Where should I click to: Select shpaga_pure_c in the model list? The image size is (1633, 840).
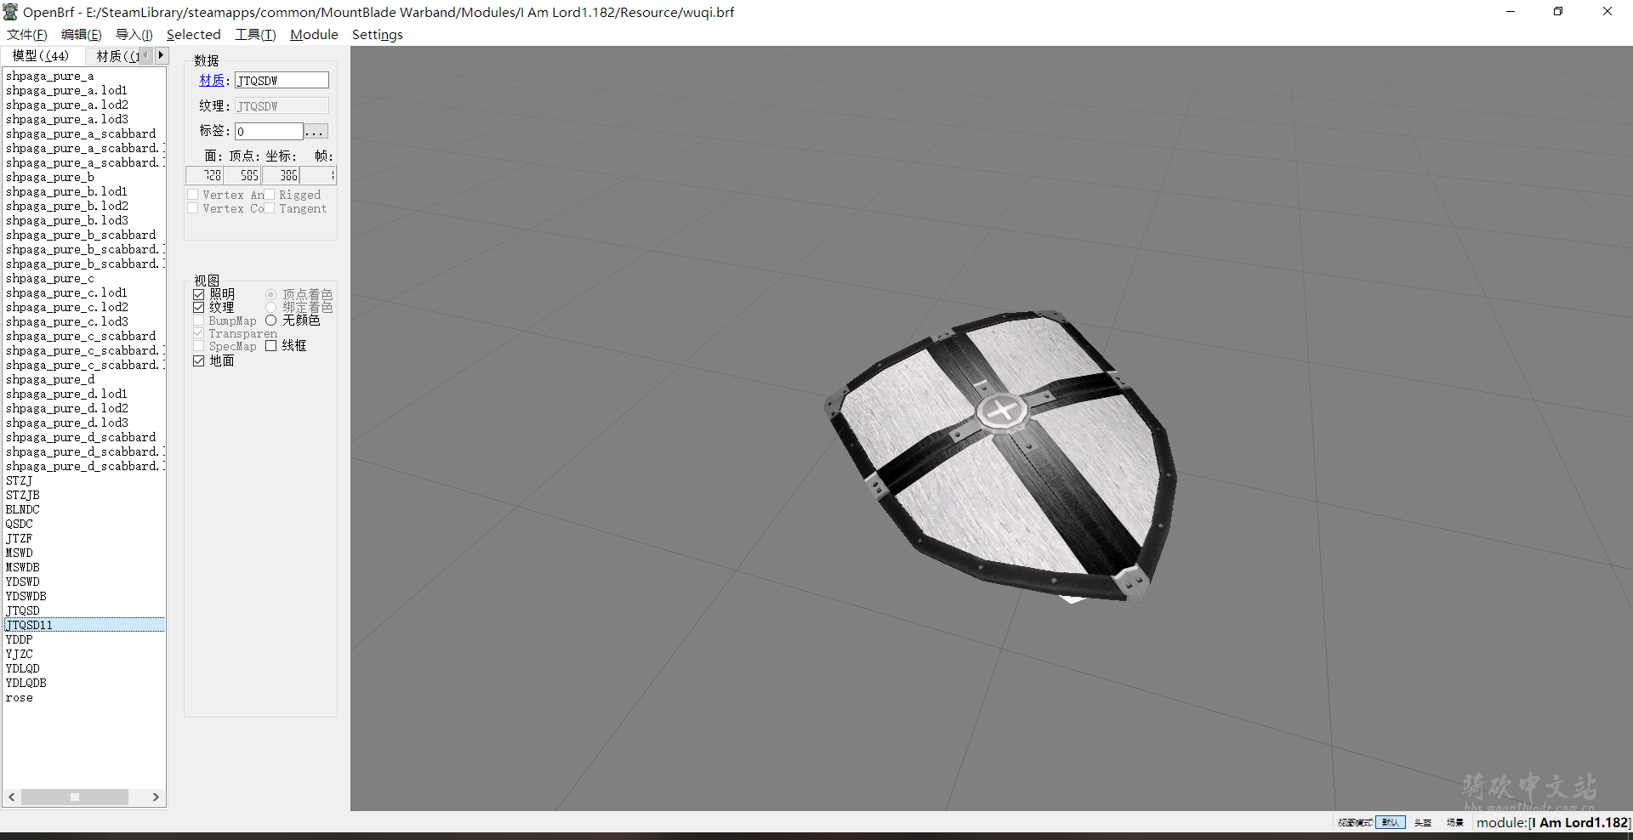coord(49,278)
